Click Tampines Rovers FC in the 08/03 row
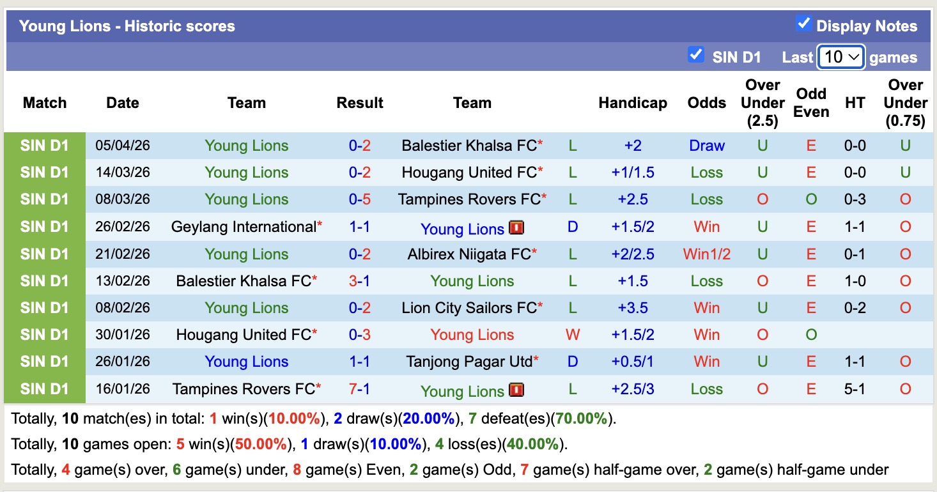This screenshot has height=492, width=937. (470, 199)
